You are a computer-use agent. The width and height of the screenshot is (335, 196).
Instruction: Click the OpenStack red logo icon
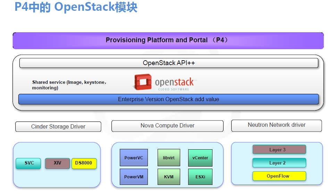pos(143,82)
